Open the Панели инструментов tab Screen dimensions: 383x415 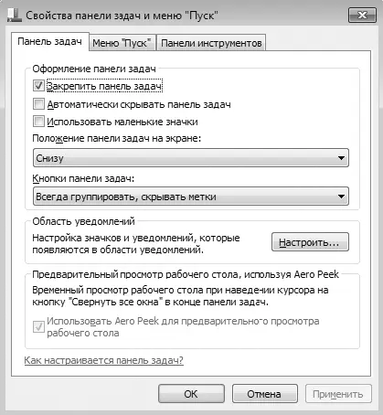(x=211, y=43)
